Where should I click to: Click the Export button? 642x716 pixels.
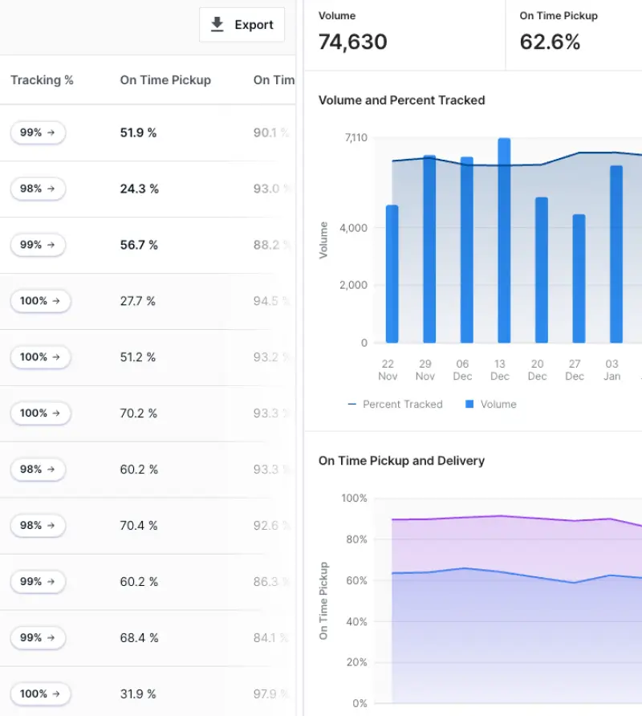click(242, 25)
